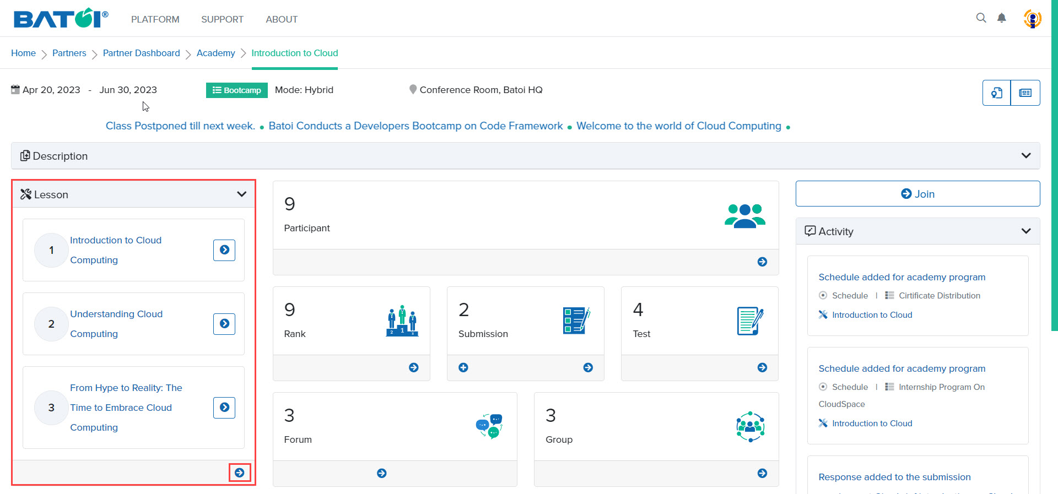Click the location pin icon
1058x494 pixels.
tap(413, 89)
